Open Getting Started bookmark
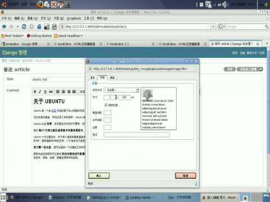 pos(39,35)
